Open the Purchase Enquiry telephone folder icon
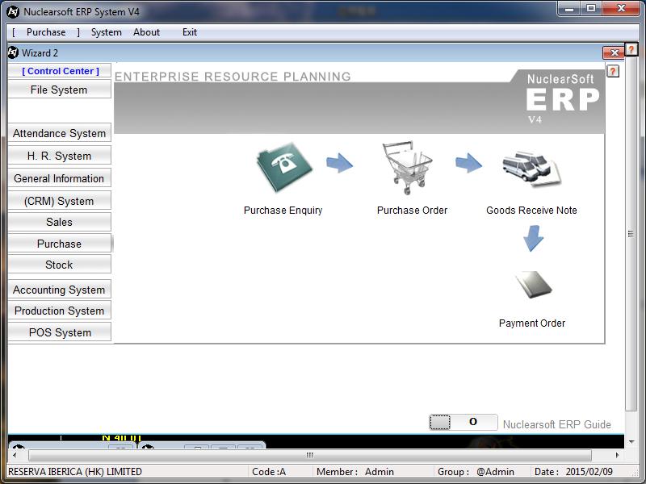Viewport: 646px width, 484px height. [284, 167]
